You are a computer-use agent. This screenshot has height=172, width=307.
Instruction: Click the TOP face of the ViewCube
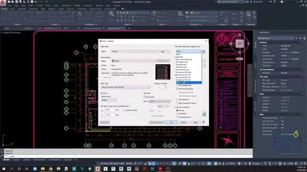(x=239, y=43)
